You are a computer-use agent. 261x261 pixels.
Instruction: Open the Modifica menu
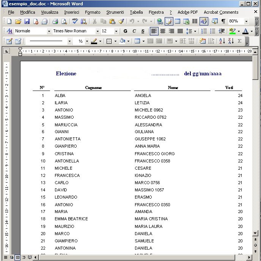click(x=27, y=12)
